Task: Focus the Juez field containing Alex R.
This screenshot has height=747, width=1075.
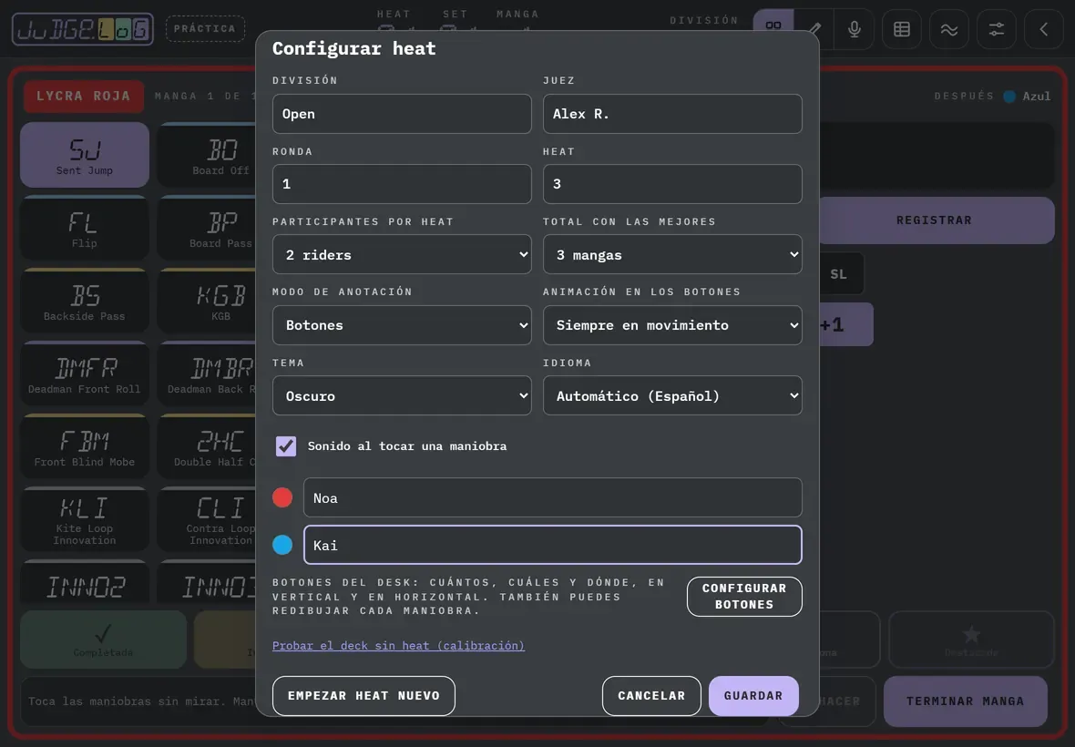Action: tap(672, 114)
